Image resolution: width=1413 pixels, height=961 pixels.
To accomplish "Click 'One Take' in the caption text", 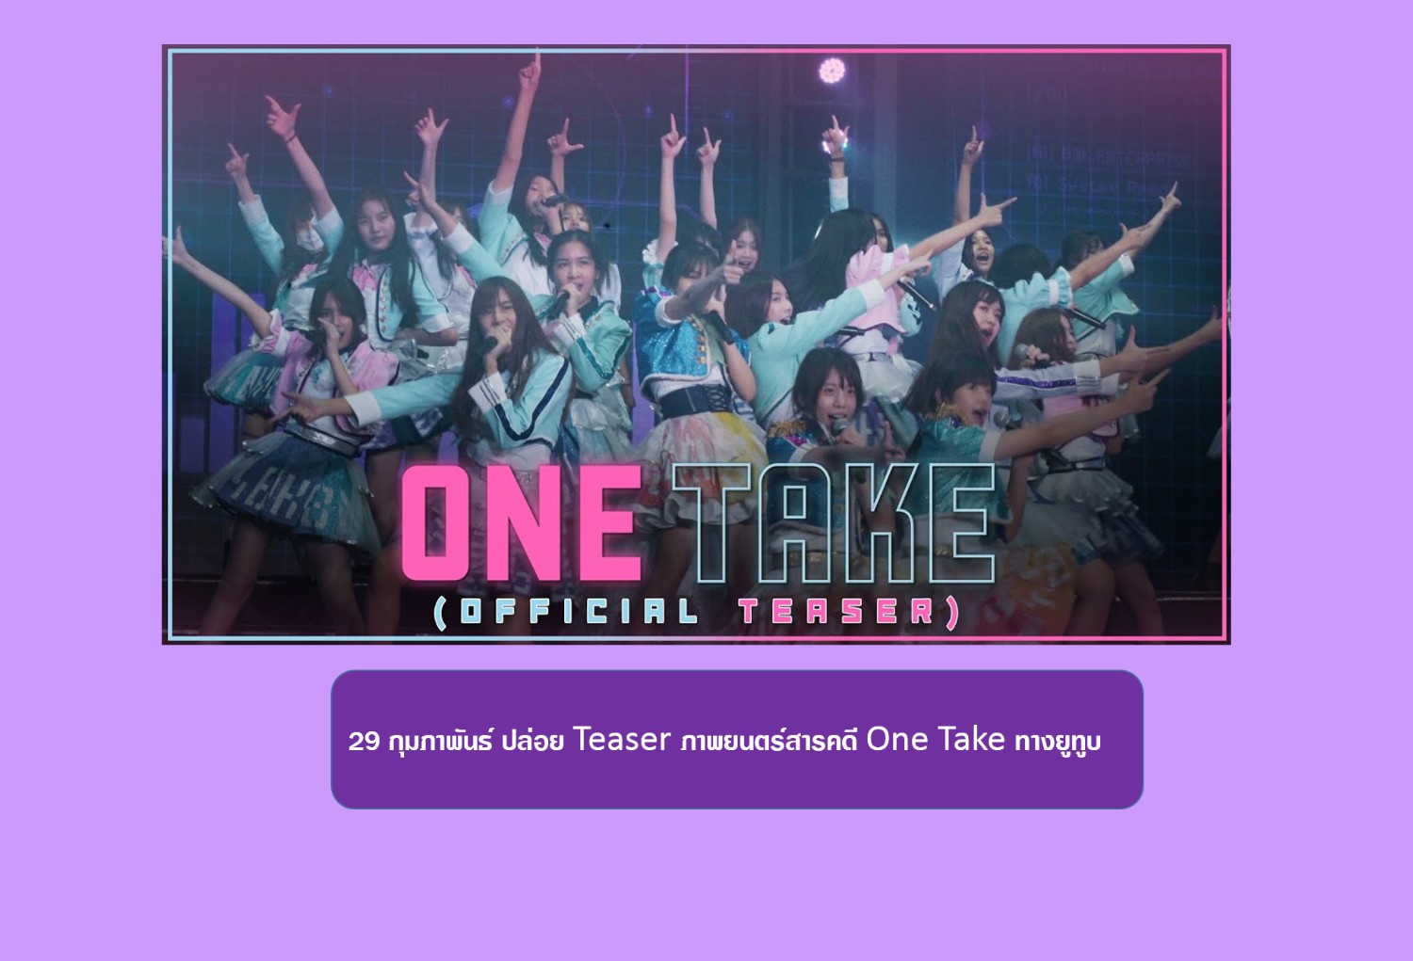I will (935, 740).
